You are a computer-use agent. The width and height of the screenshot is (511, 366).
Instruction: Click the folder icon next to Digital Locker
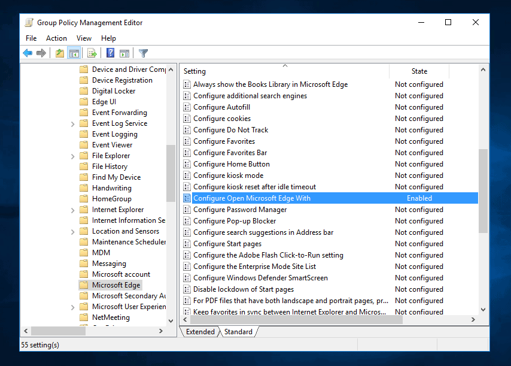pos(84,90)
